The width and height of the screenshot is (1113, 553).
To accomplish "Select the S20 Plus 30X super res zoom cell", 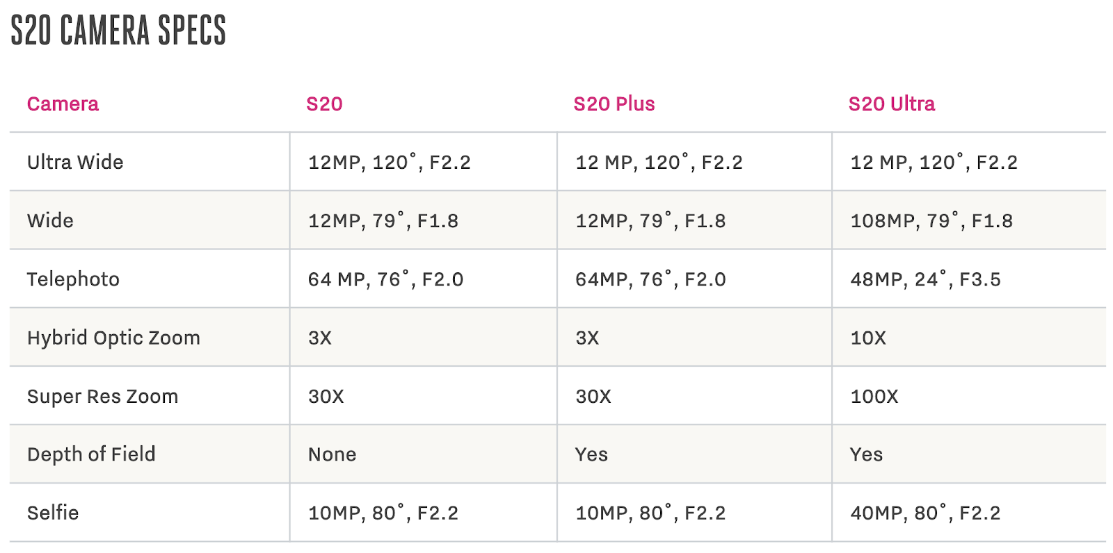I will click(593, 397).
